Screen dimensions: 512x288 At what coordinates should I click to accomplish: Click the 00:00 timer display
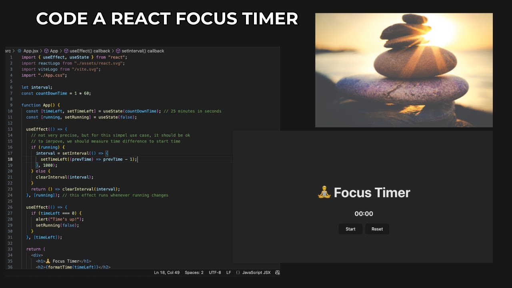[364, 214]
